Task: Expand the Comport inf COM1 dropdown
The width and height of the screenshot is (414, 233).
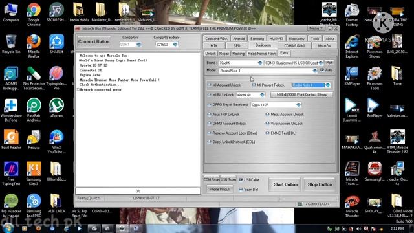Action: (x=138, y=45)
